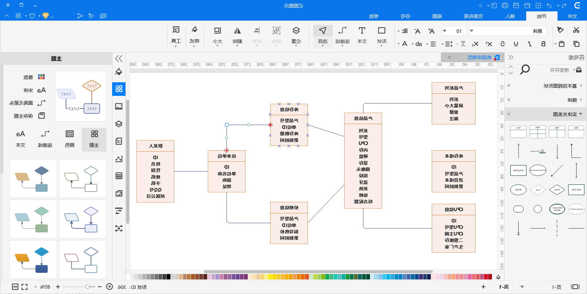Toggle Subscript formatting
Screen dimensions: 587x294
pyautogui.click(x=475, y=44)
